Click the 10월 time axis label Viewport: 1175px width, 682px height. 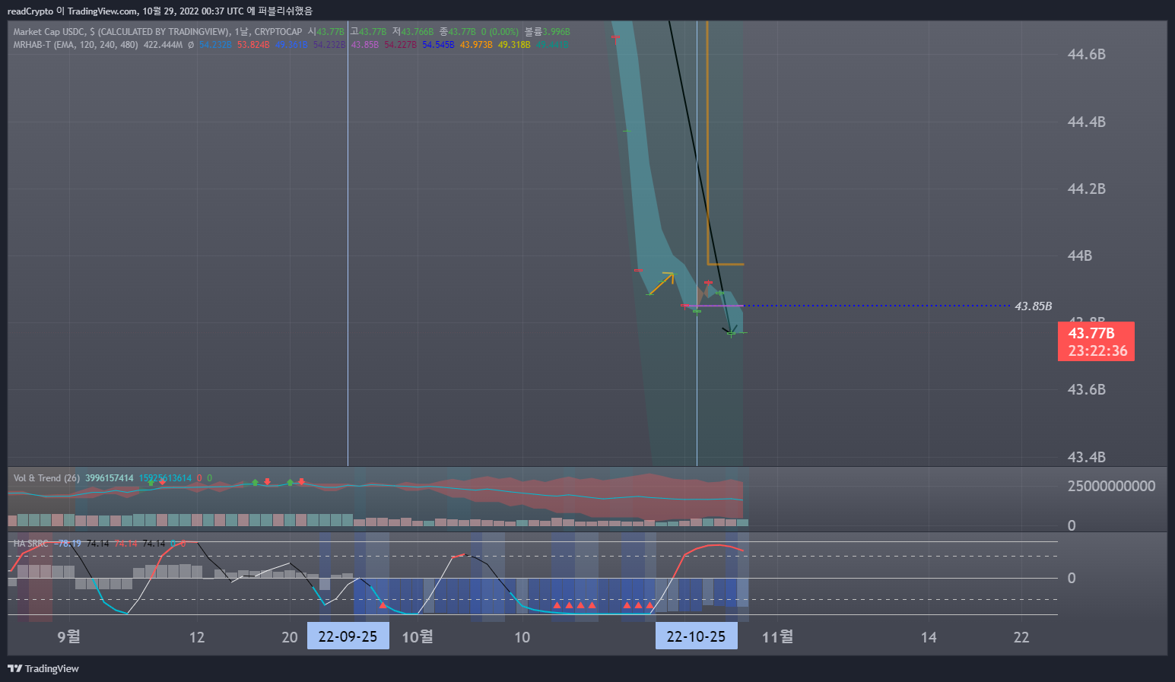418,636
